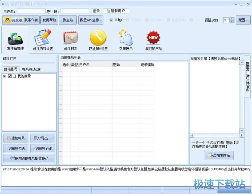The image size is (252, 194).
Task: Click the batch box scroll down arrow
Action: point(242,130)
